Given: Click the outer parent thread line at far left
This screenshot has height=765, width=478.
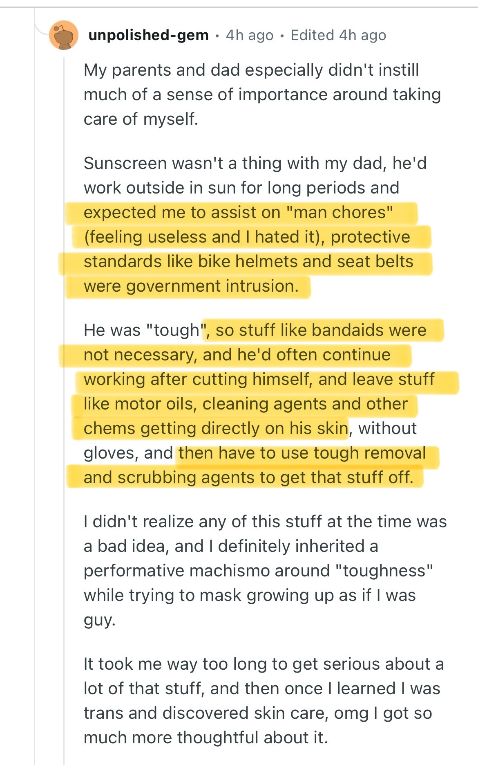Looking at the screenshot, I should point(35,409).
